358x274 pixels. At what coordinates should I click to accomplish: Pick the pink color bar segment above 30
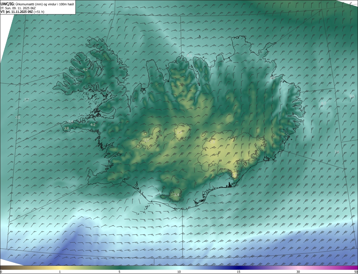coord(298,268)
